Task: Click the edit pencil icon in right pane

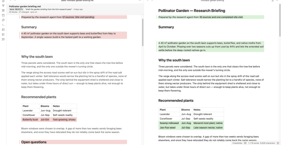Action: click(x=273, y=1)
